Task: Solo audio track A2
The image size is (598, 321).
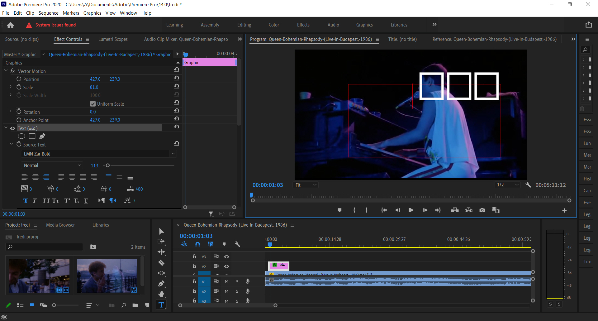Action: point(237,291)
